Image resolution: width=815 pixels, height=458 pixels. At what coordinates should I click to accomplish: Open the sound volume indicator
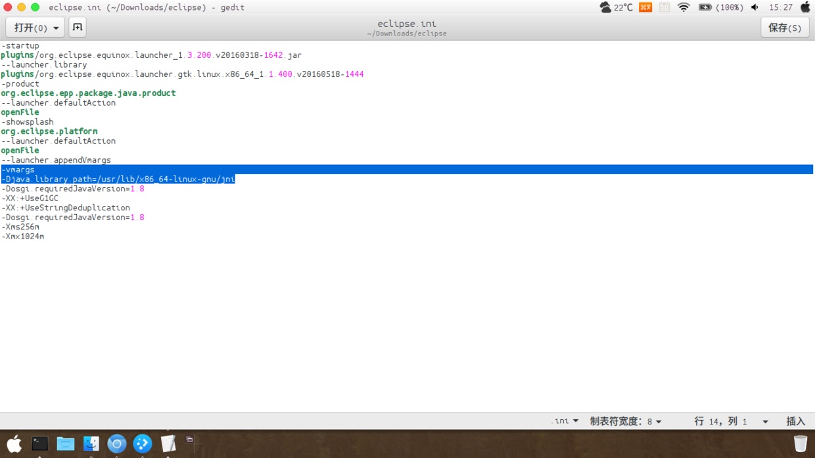pyautogui.click(x=755, y=7)
